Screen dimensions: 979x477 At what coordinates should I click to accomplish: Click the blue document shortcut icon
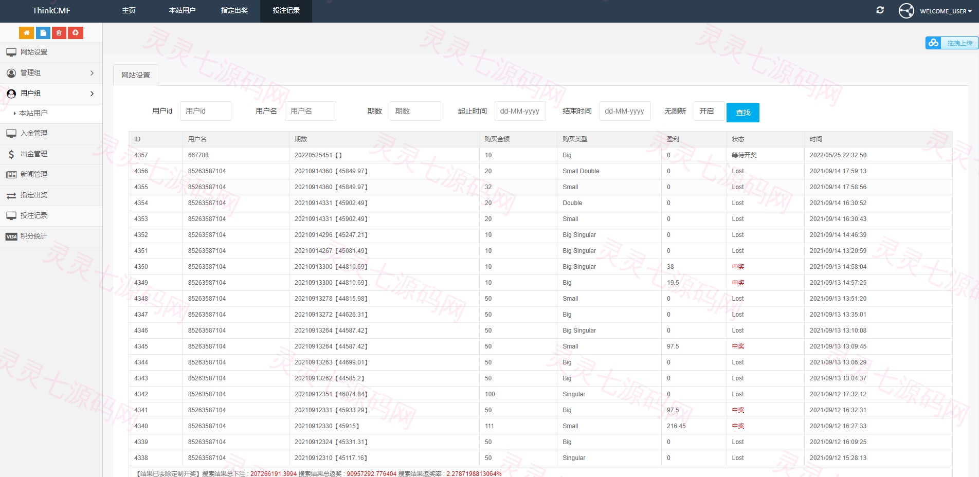tap(43, 33)
